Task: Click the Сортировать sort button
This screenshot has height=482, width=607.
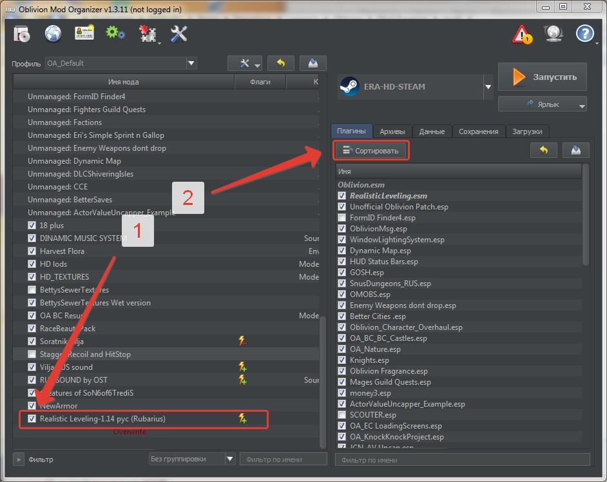Action: tap(371, 151)
